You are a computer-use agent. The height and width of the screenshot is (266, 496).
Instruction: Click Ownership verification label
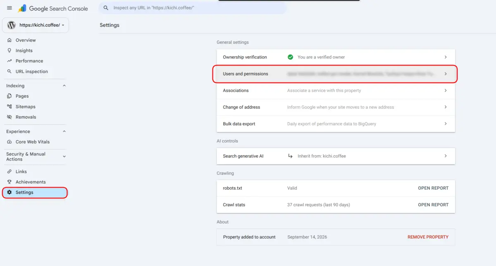point(245,57)
